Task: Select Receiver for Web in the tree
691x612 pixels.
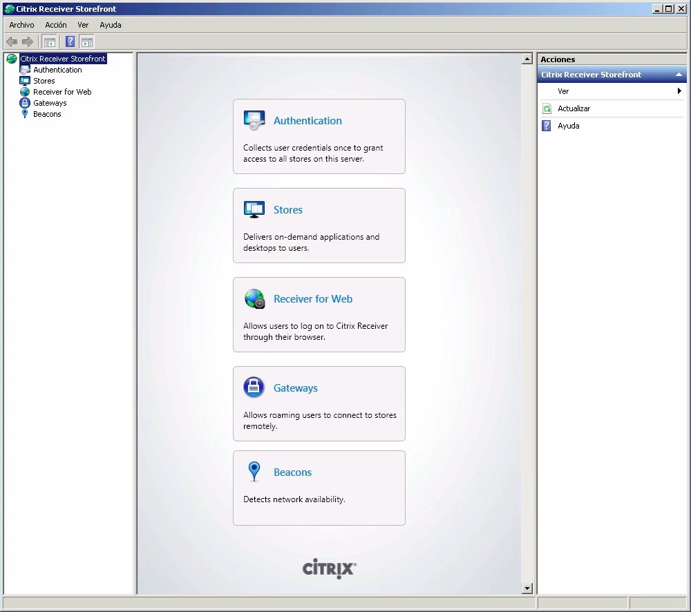Action: [x=62, y=92]
